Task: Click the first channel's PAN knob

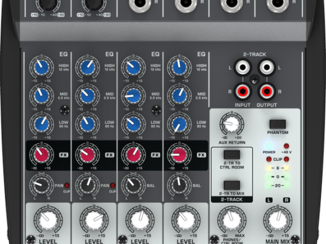Action: (42, 185)
